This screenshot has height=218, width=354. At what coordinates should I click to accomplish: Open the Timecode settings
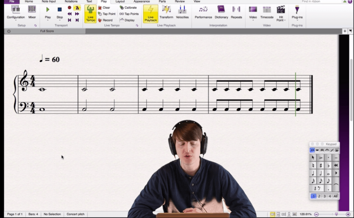[x=267, y=12]
